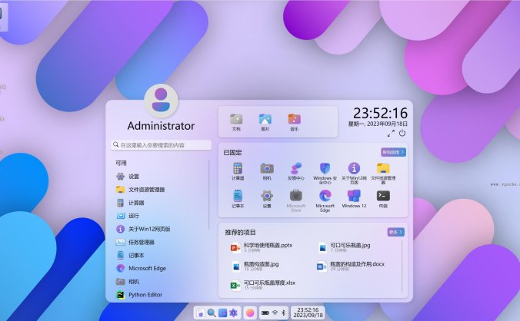Open recommended file 瓶盖构造图.jpg
520x321 pixels.
pos(255,266)
